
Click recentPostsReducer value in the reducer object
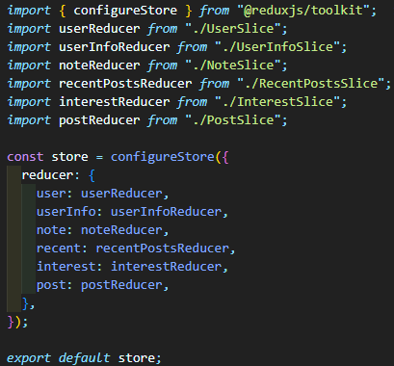[x=163, y=248]
